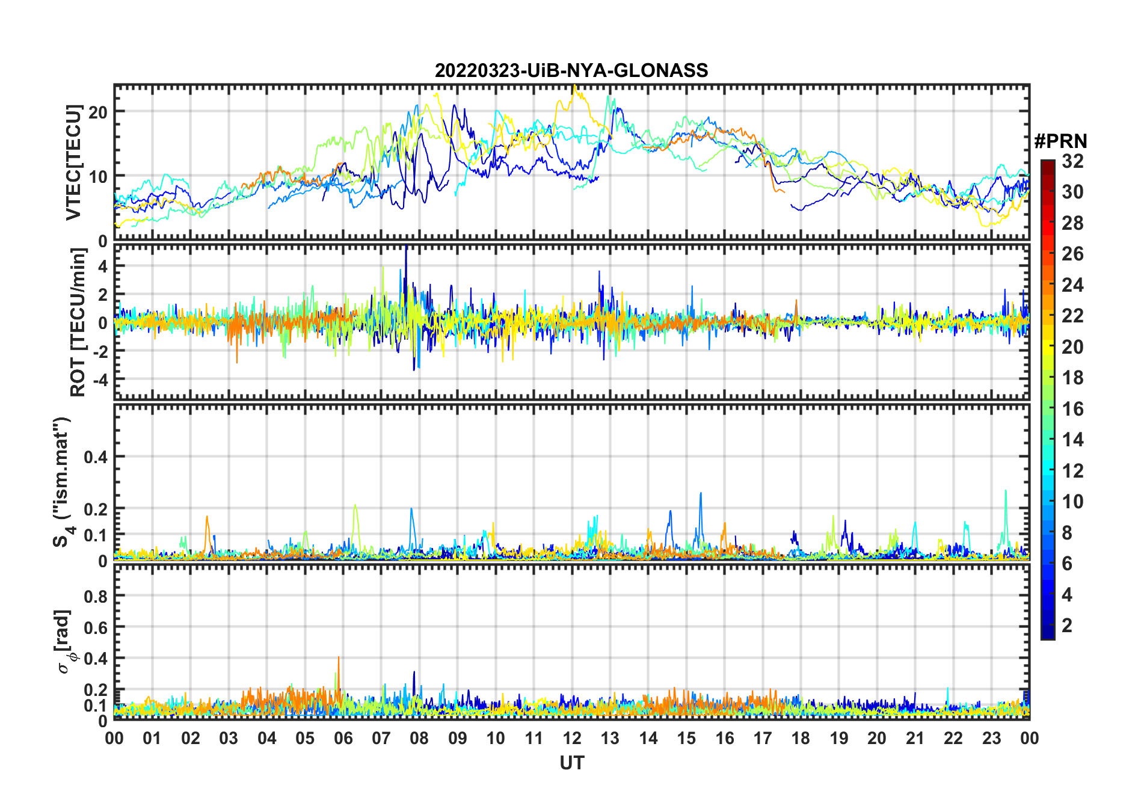The height and width of the screenshot is (800, 1144).
Task: Select the S4 ("ism.mat") y-axis label
Action: (63, 482)
